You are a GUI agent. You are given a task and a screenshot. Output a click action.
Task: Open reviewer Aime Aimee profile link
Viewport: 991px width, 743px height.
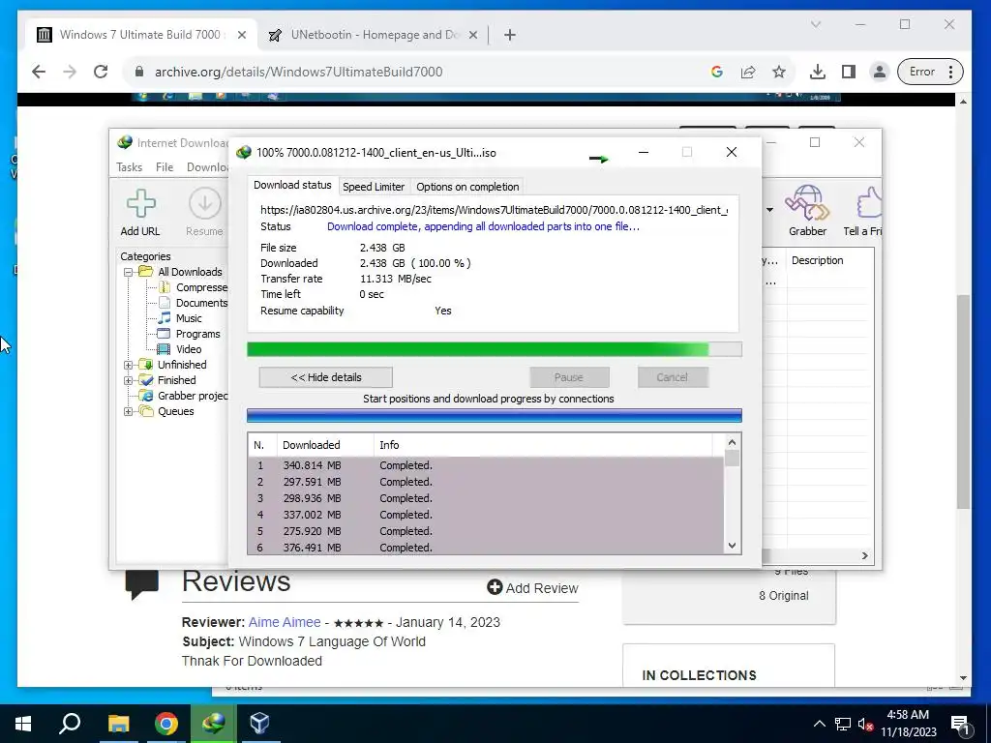click(x=285, y=622)
